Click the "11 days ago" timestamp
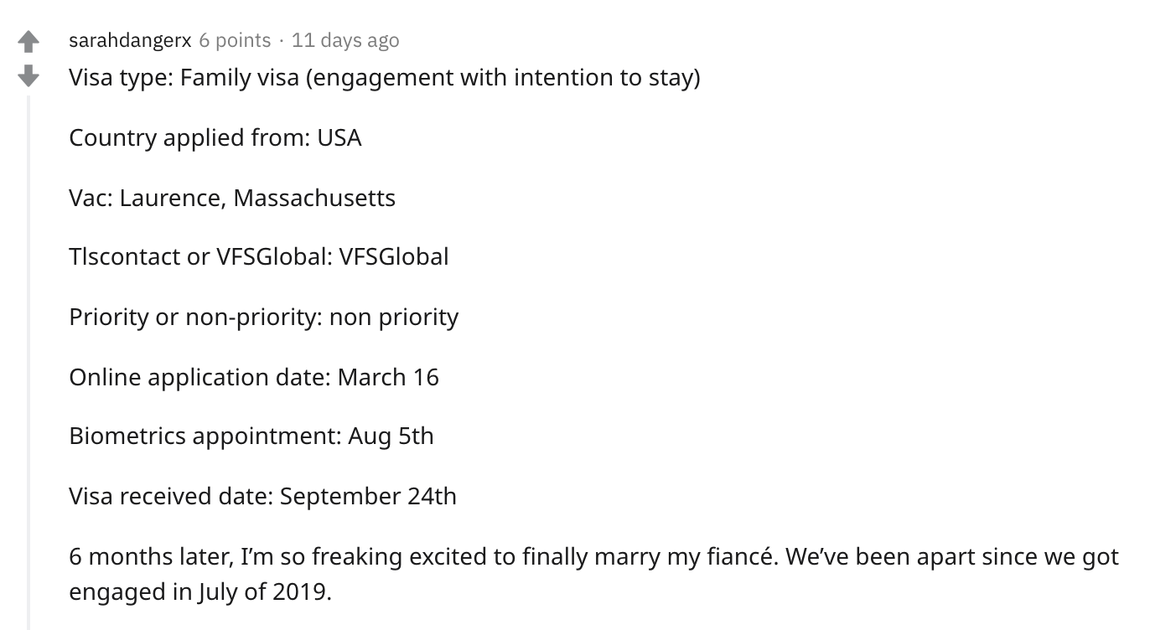Image resolution: width=1150 pixels, height=630 pixels. [x=345, y=40]
